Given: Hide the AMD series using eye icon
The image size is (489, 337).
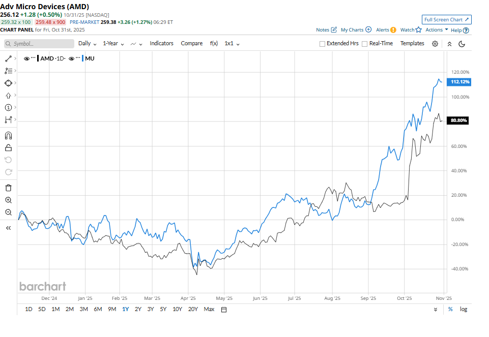Looking at the screenshot, I should (x=26, y=58).
